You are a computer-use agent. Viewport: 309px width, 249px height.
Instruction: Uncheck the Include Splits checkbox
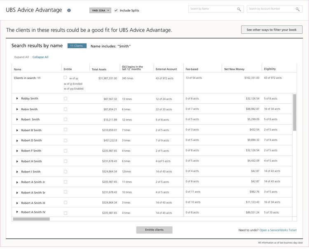point(116,10)
